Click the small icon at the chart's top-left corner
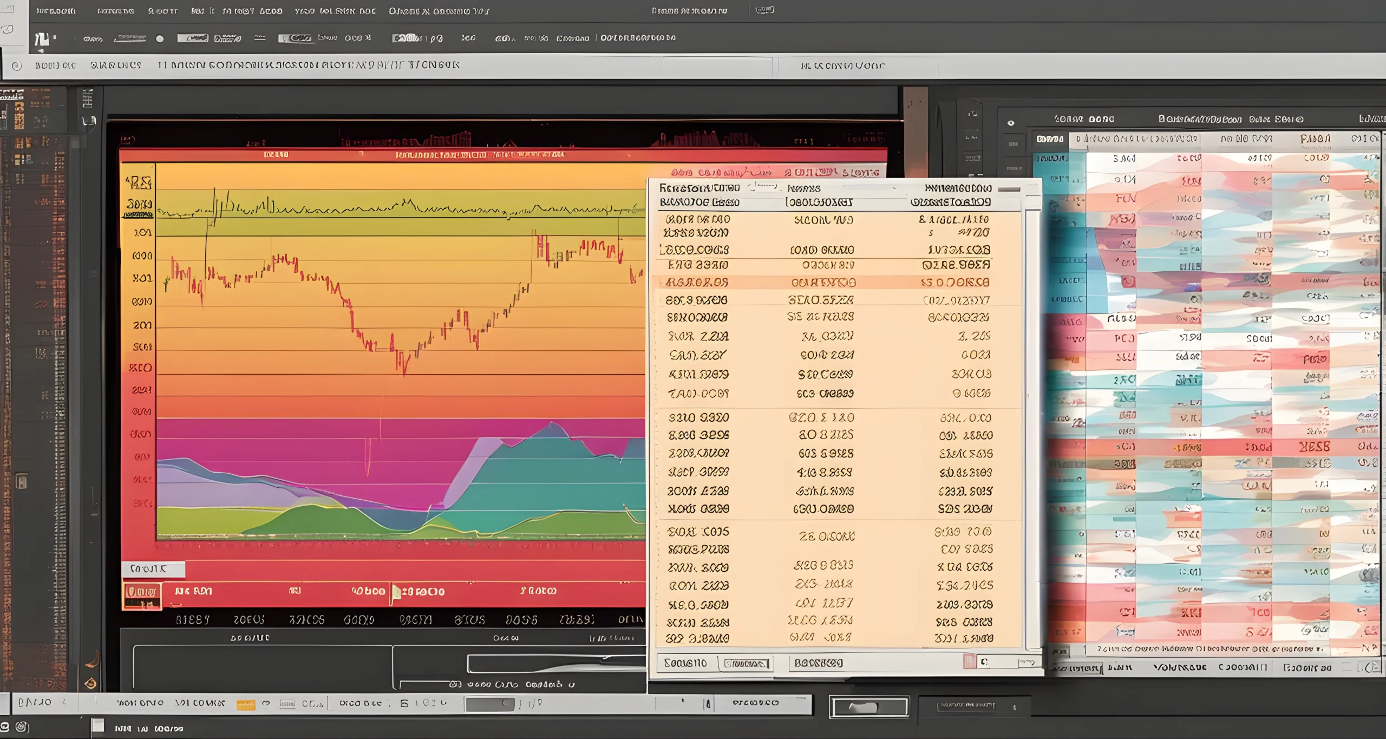 pos(128,140)
